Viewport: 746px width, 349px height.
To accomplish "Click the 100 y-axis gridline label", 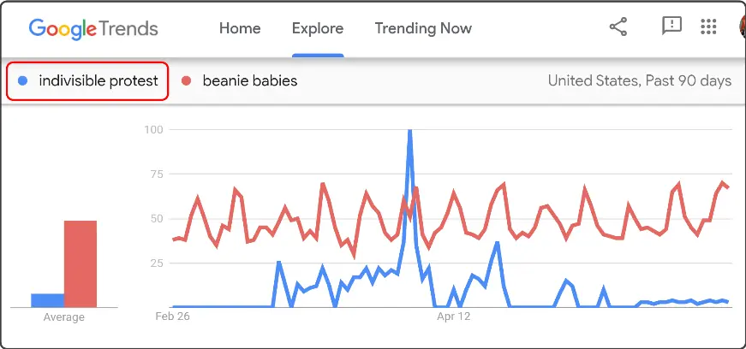I will (x=153, y=129).
